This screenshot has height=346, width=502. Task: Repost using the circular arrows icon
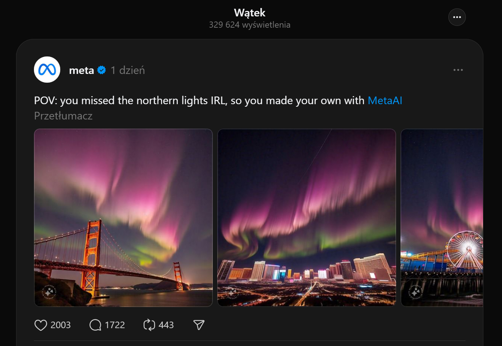(149, 325)
